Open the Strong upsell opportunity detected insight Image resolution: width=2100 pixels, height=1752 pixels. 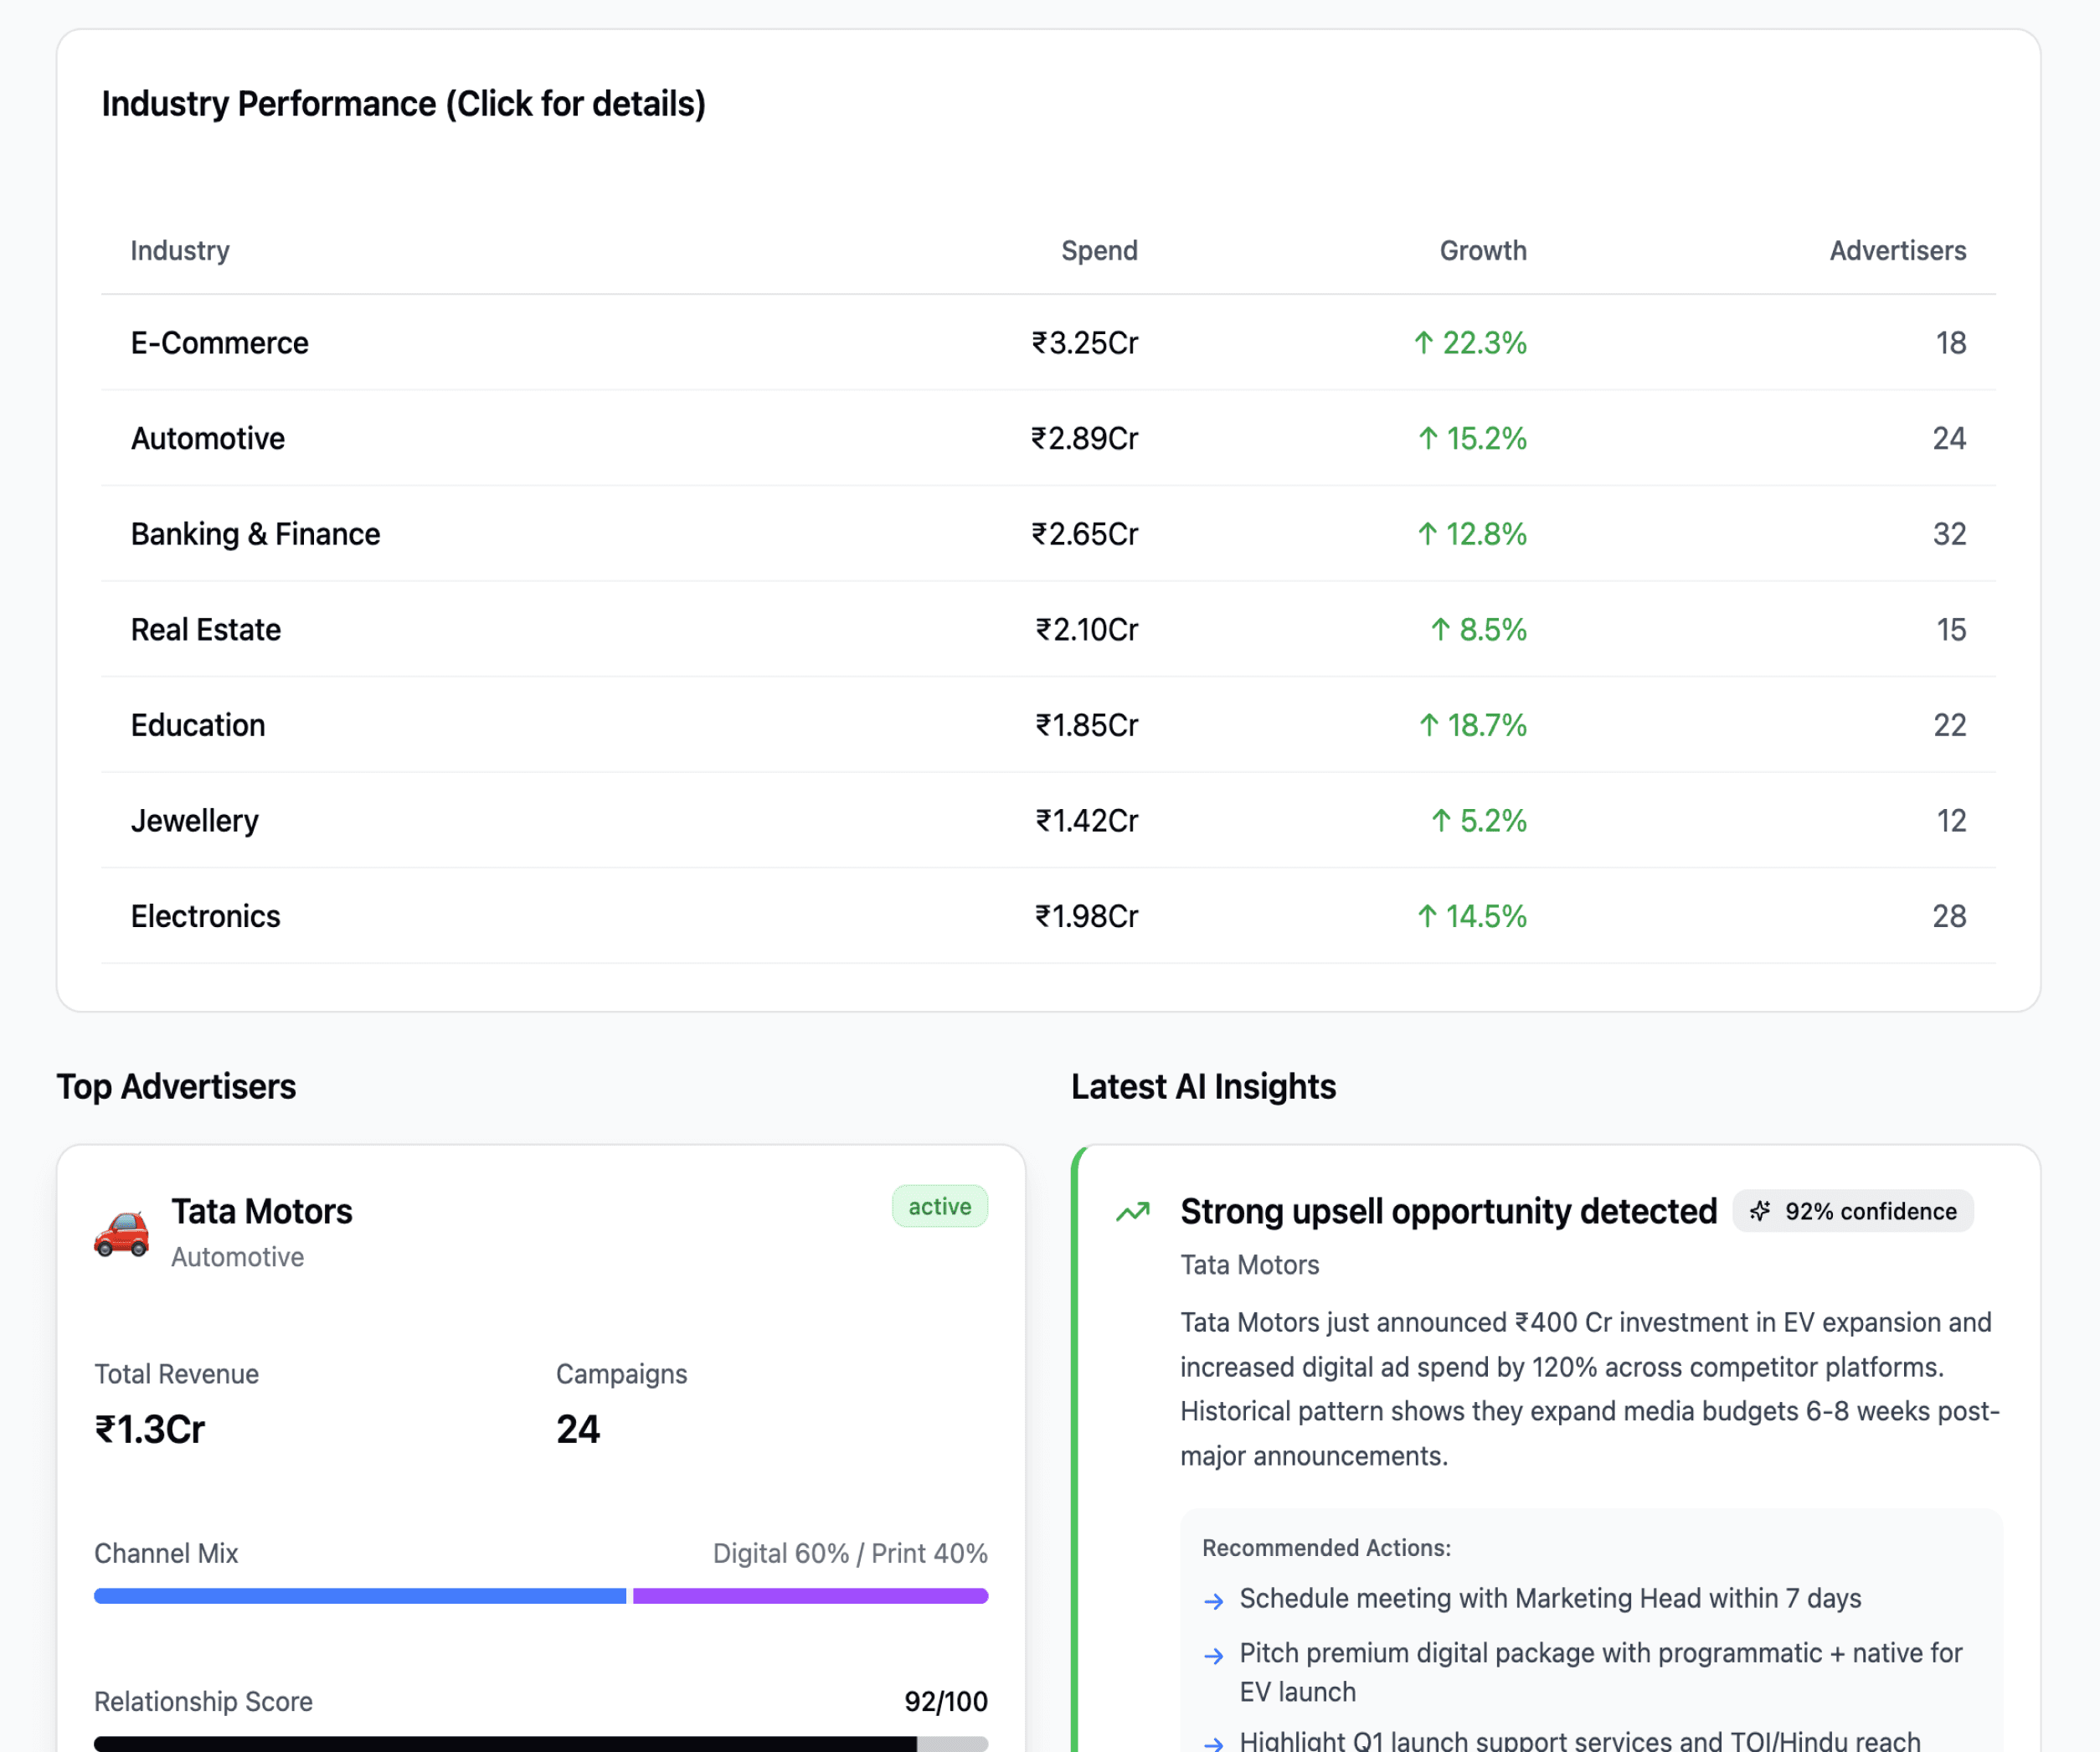tap(1447, 1211)
